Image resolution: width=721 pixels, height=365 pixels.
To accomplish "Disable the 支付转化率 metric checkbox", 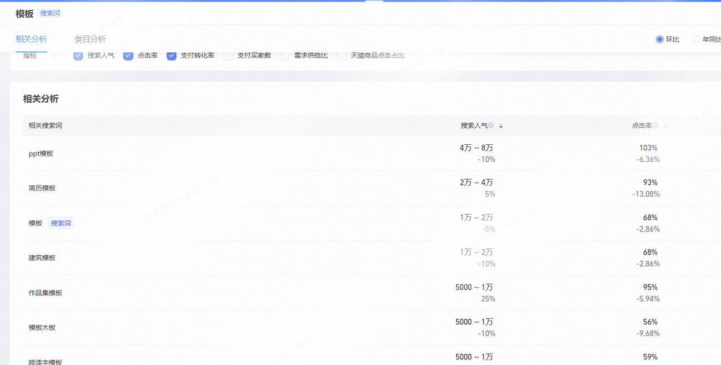I will 171,55.
